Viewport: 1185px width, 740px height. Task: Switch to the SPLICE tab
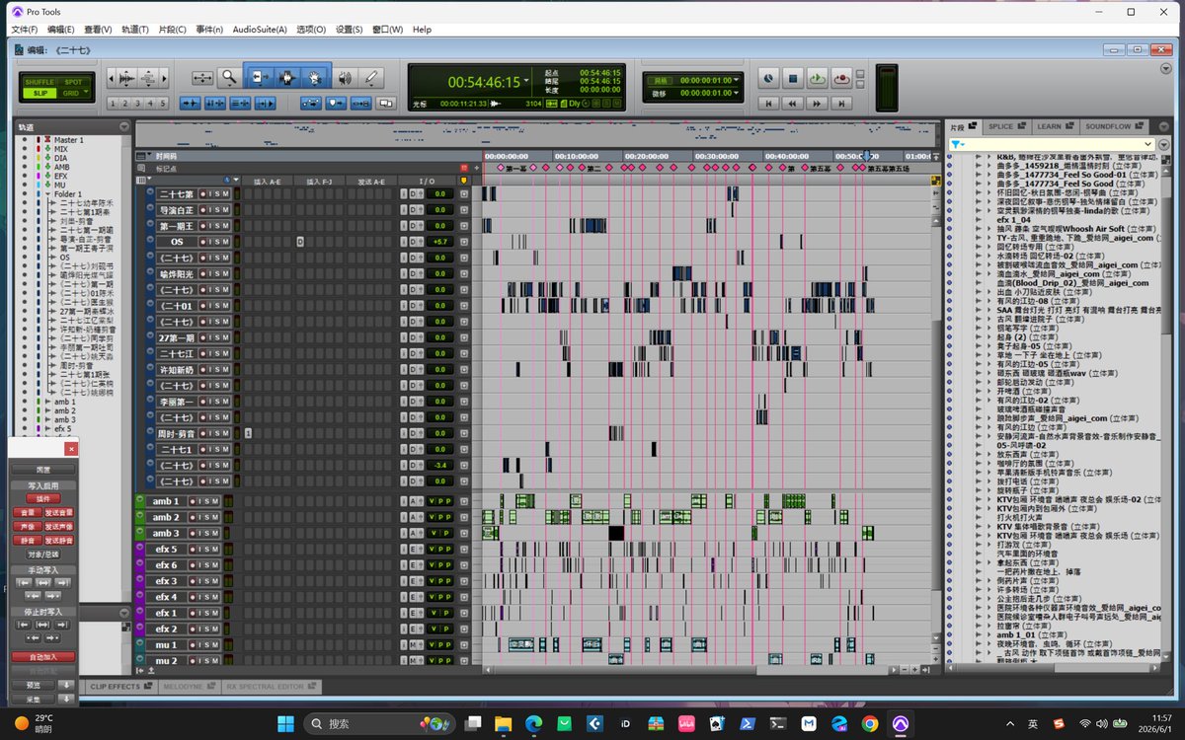[1006, 126]
